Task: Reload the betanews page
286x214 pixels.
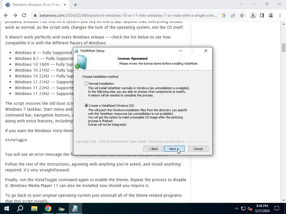Action: click(x=24, y=16)
